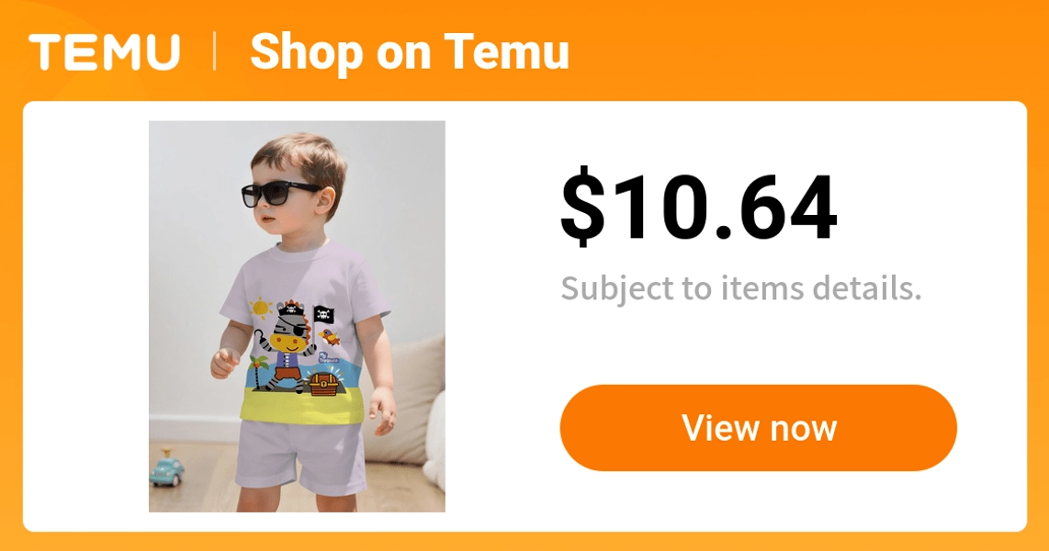This screenshot has height=551, width=1049.
Task: Click the skull pirate flag graphic
Action: tap(323, 313)
